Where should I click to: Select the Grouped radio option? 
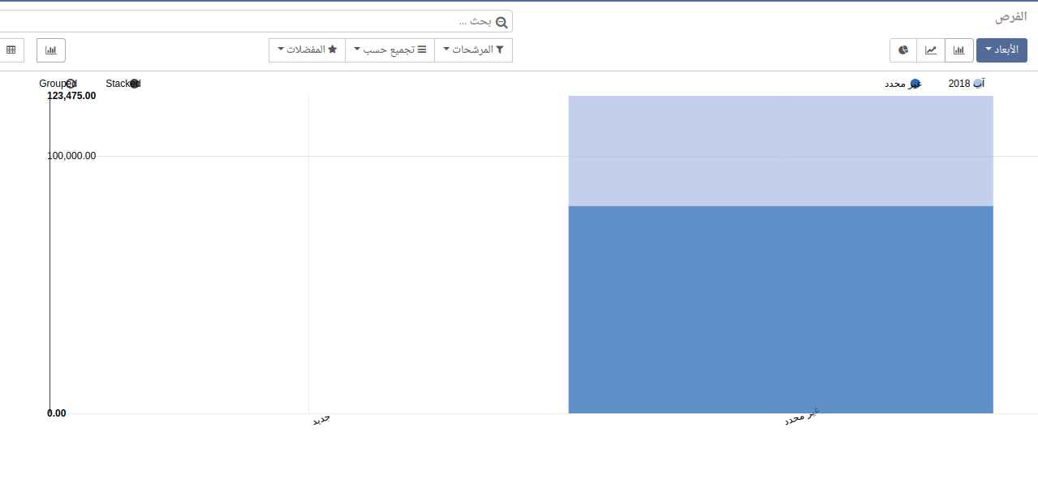(x=71, y=84)
